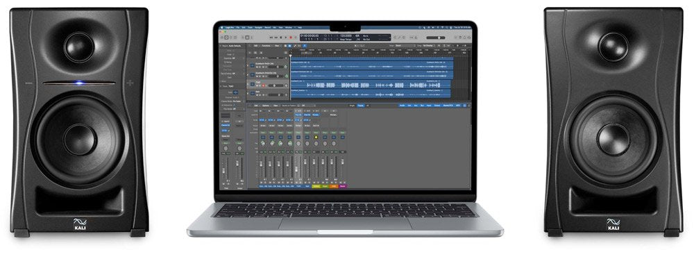Toggle the Input channel filter in the Mixer

[x=429, y=106]
